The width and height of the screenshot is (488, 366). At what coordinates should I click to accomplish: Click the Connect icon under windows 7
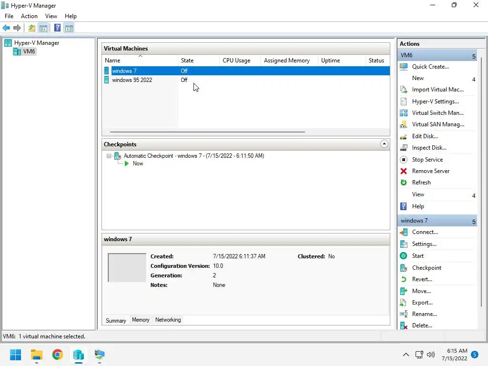pos(404,232)
